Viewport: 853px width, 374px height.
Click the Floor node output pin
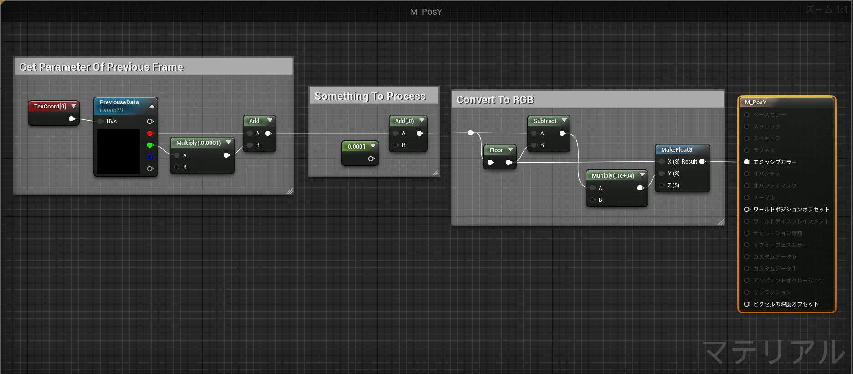coord(509,163)
